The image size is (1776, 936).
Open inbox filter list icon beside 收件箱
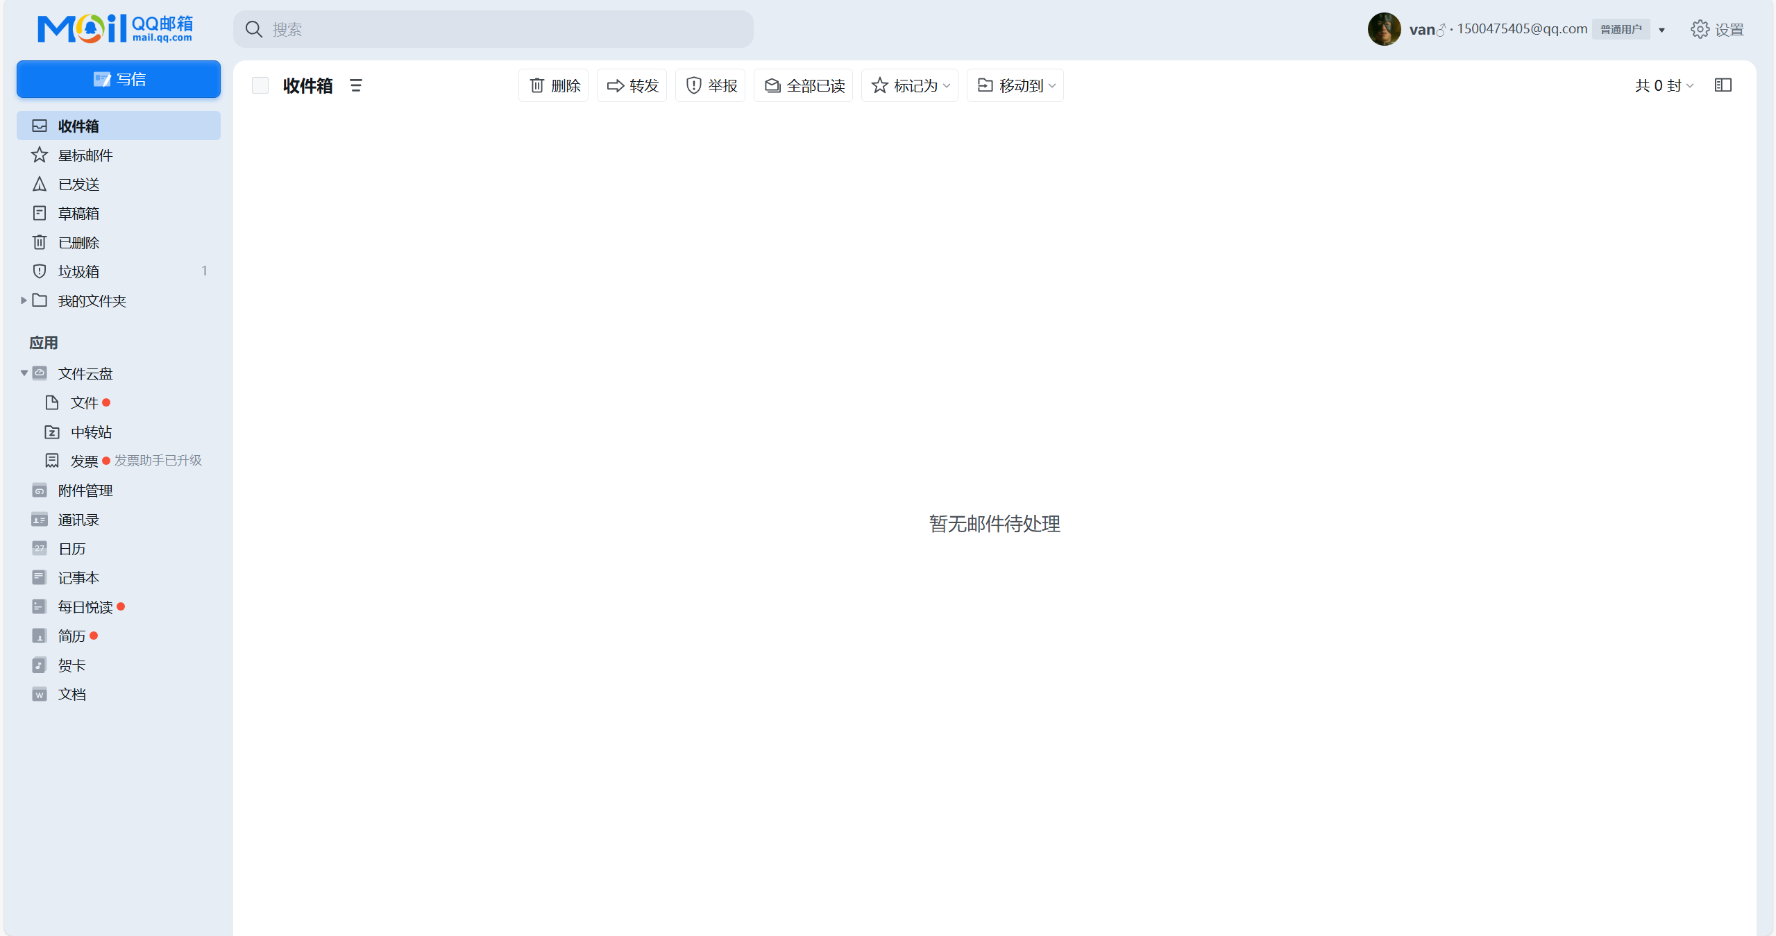coord(356,85)
